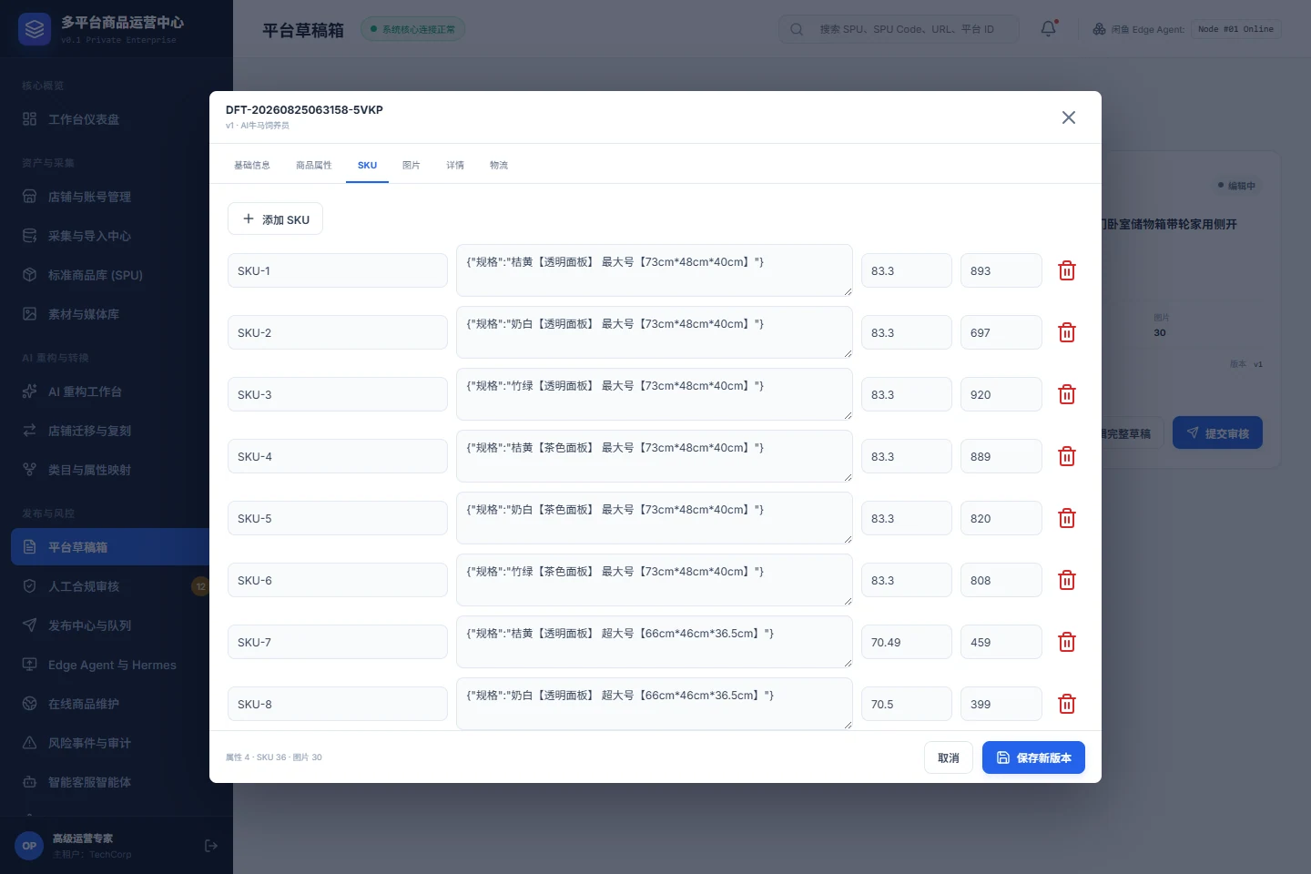Delete the SKU-2 row
This screenshot has height=874, width=1311.
tap(1067, 332)
